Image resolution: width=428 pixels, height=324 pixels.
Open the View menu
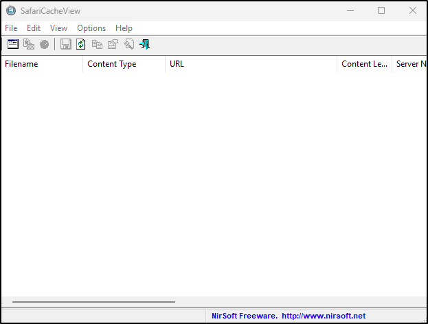(x=58, y=28)
